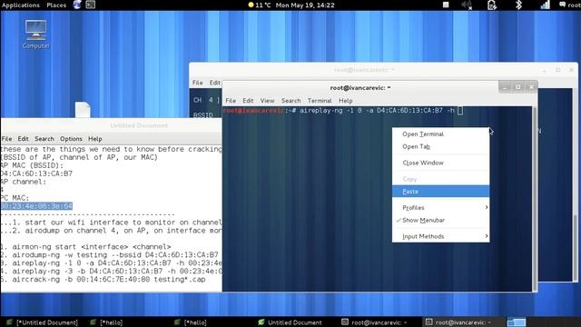Launch the terminal icon in top panel
581x327 pixels.
(91, 5)
